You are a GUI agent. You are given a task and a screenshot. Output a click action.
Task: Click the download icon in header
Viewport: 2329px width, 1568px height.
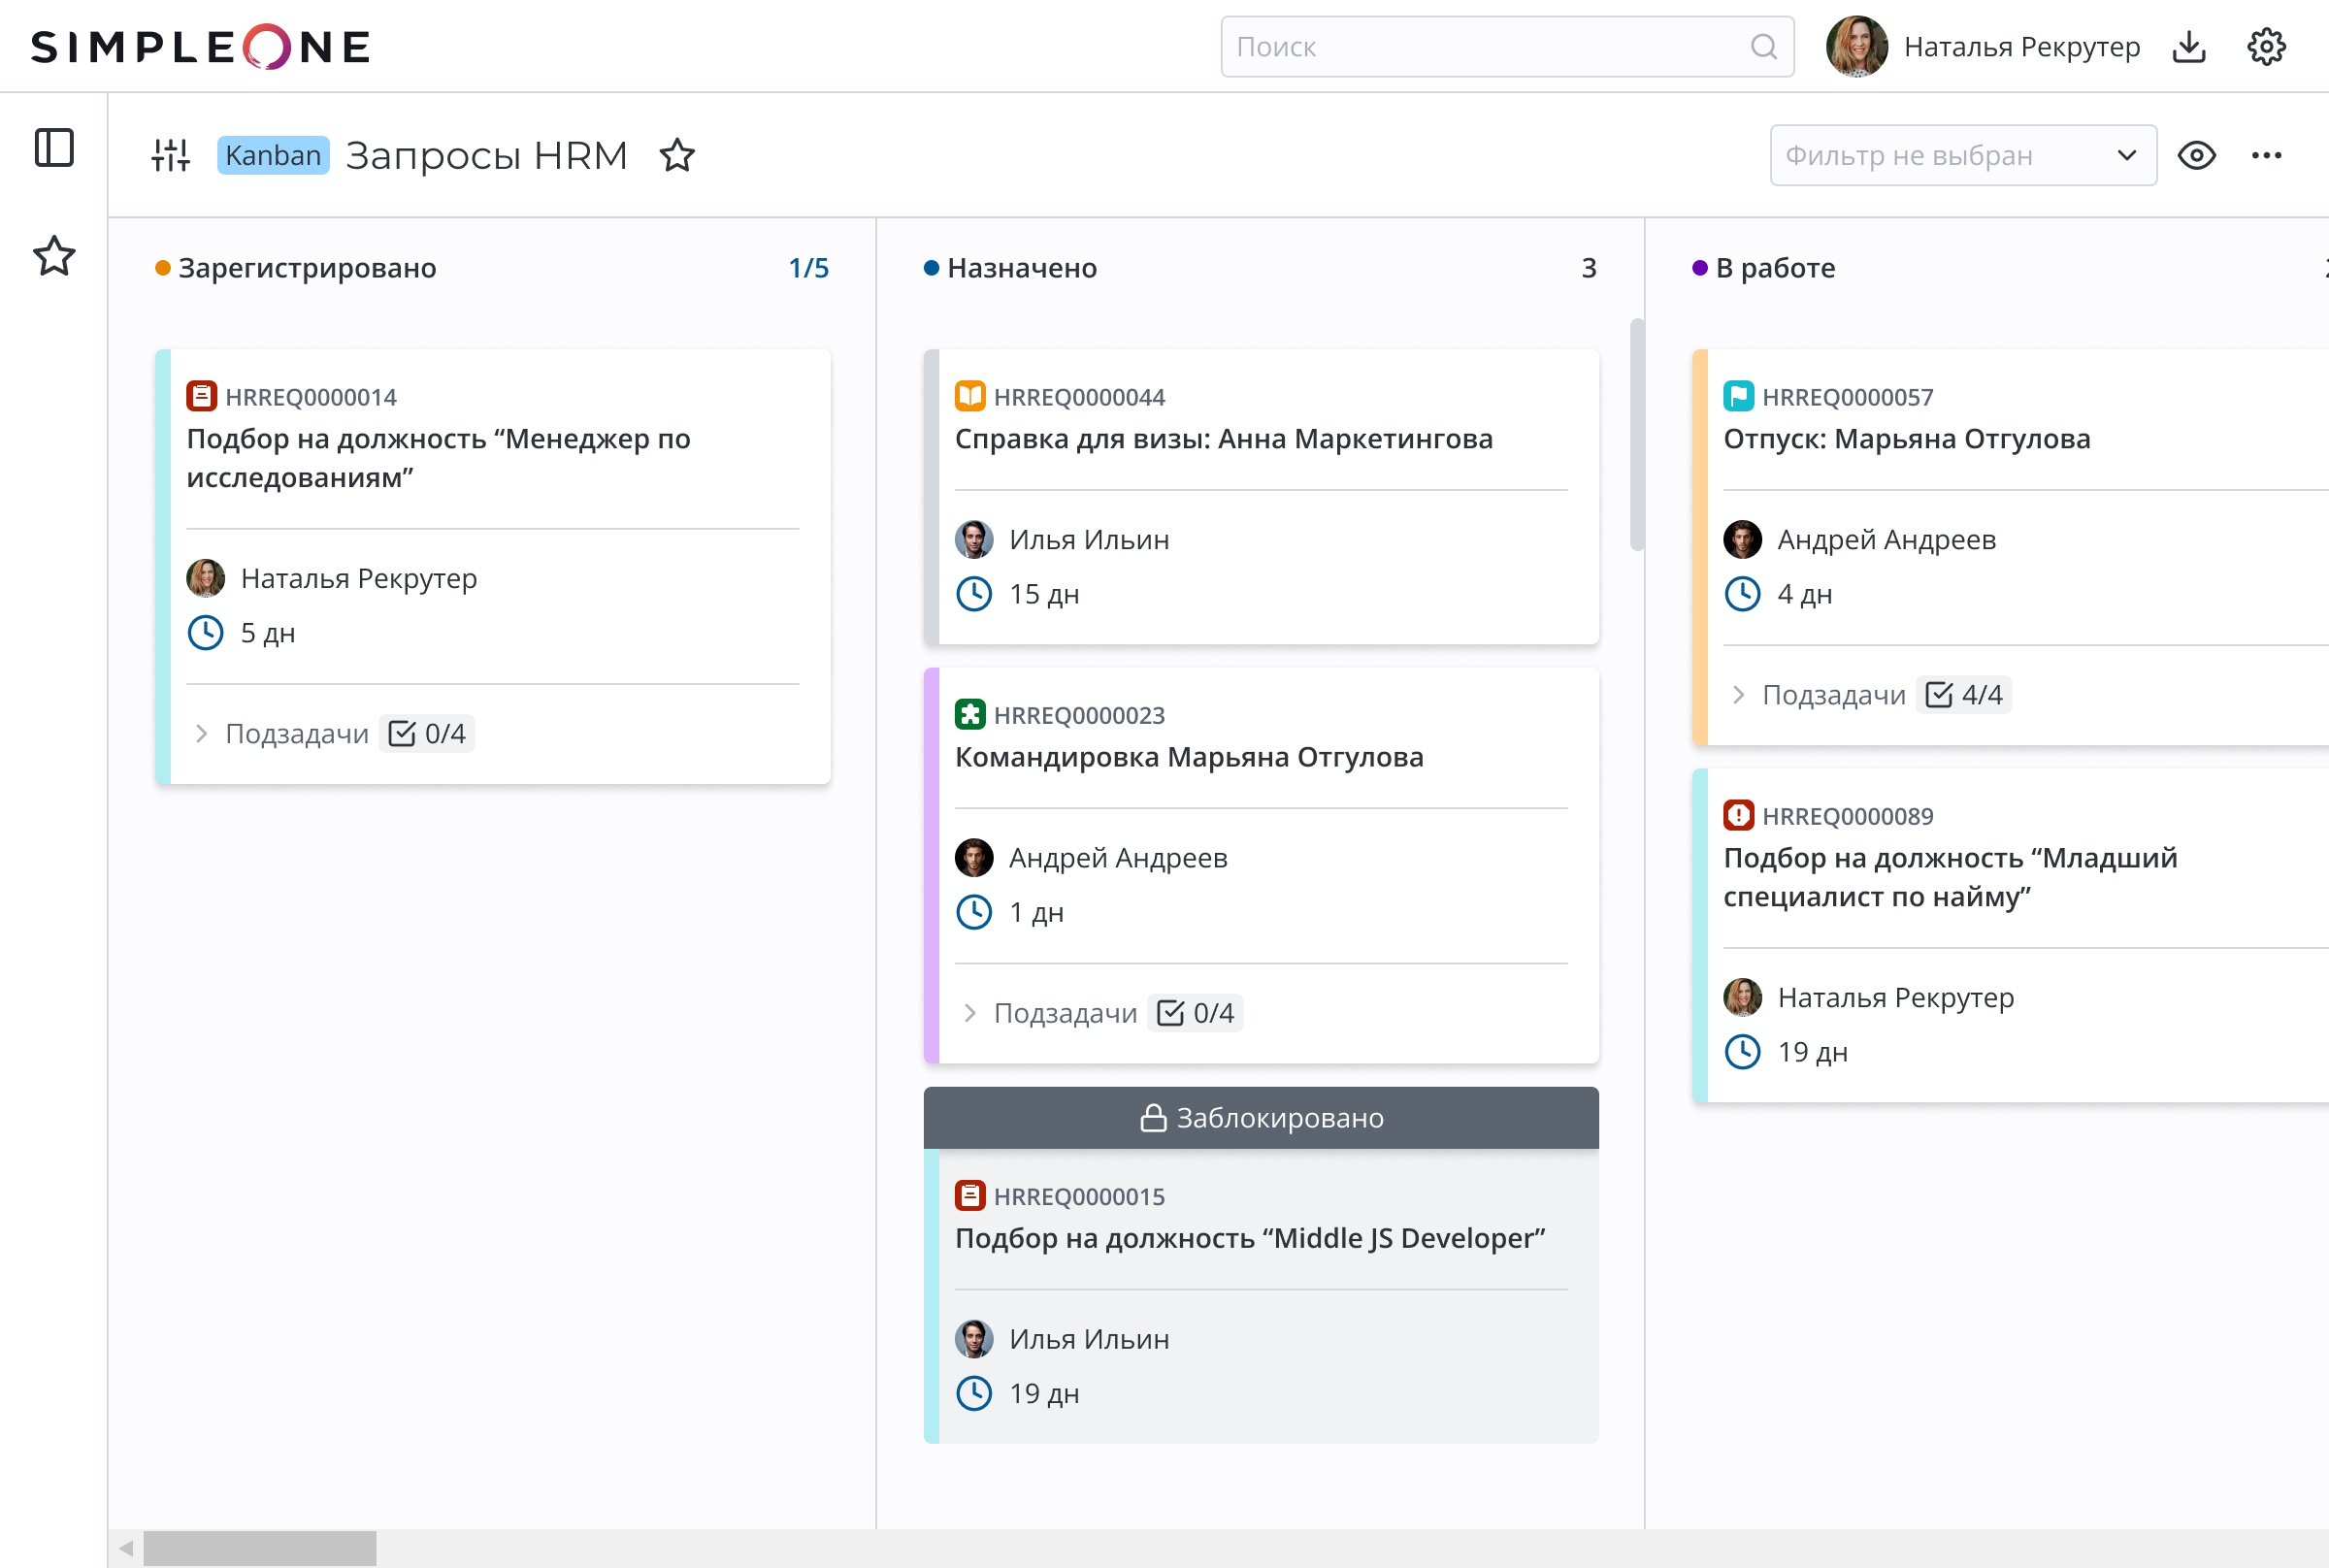pyautogui.click(x=2189, y=47)
